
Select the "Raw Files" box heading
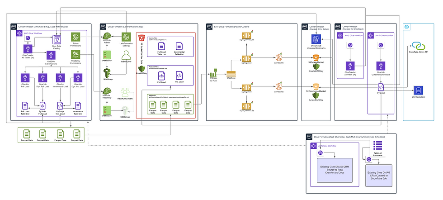click(153, 95)
